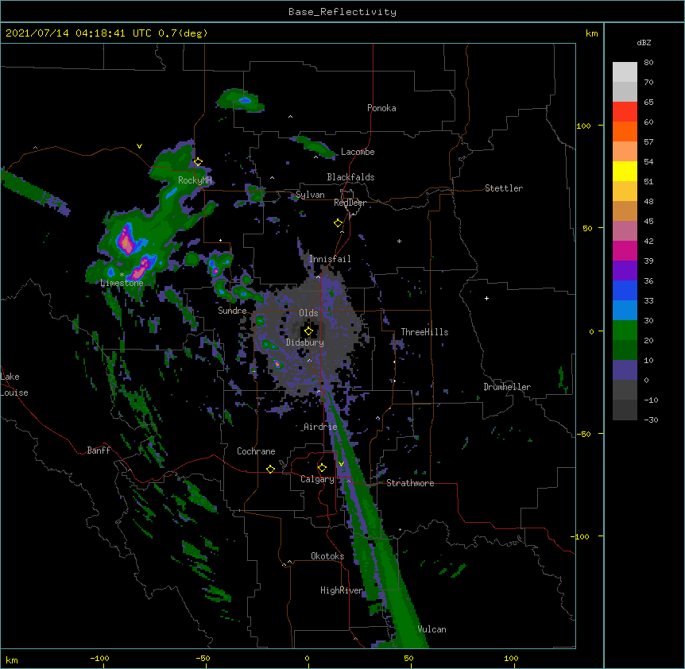The image size is (685, 669).
Task: Click the Cochrane city label
Action: pyautogui.click(x=256, y=451)
